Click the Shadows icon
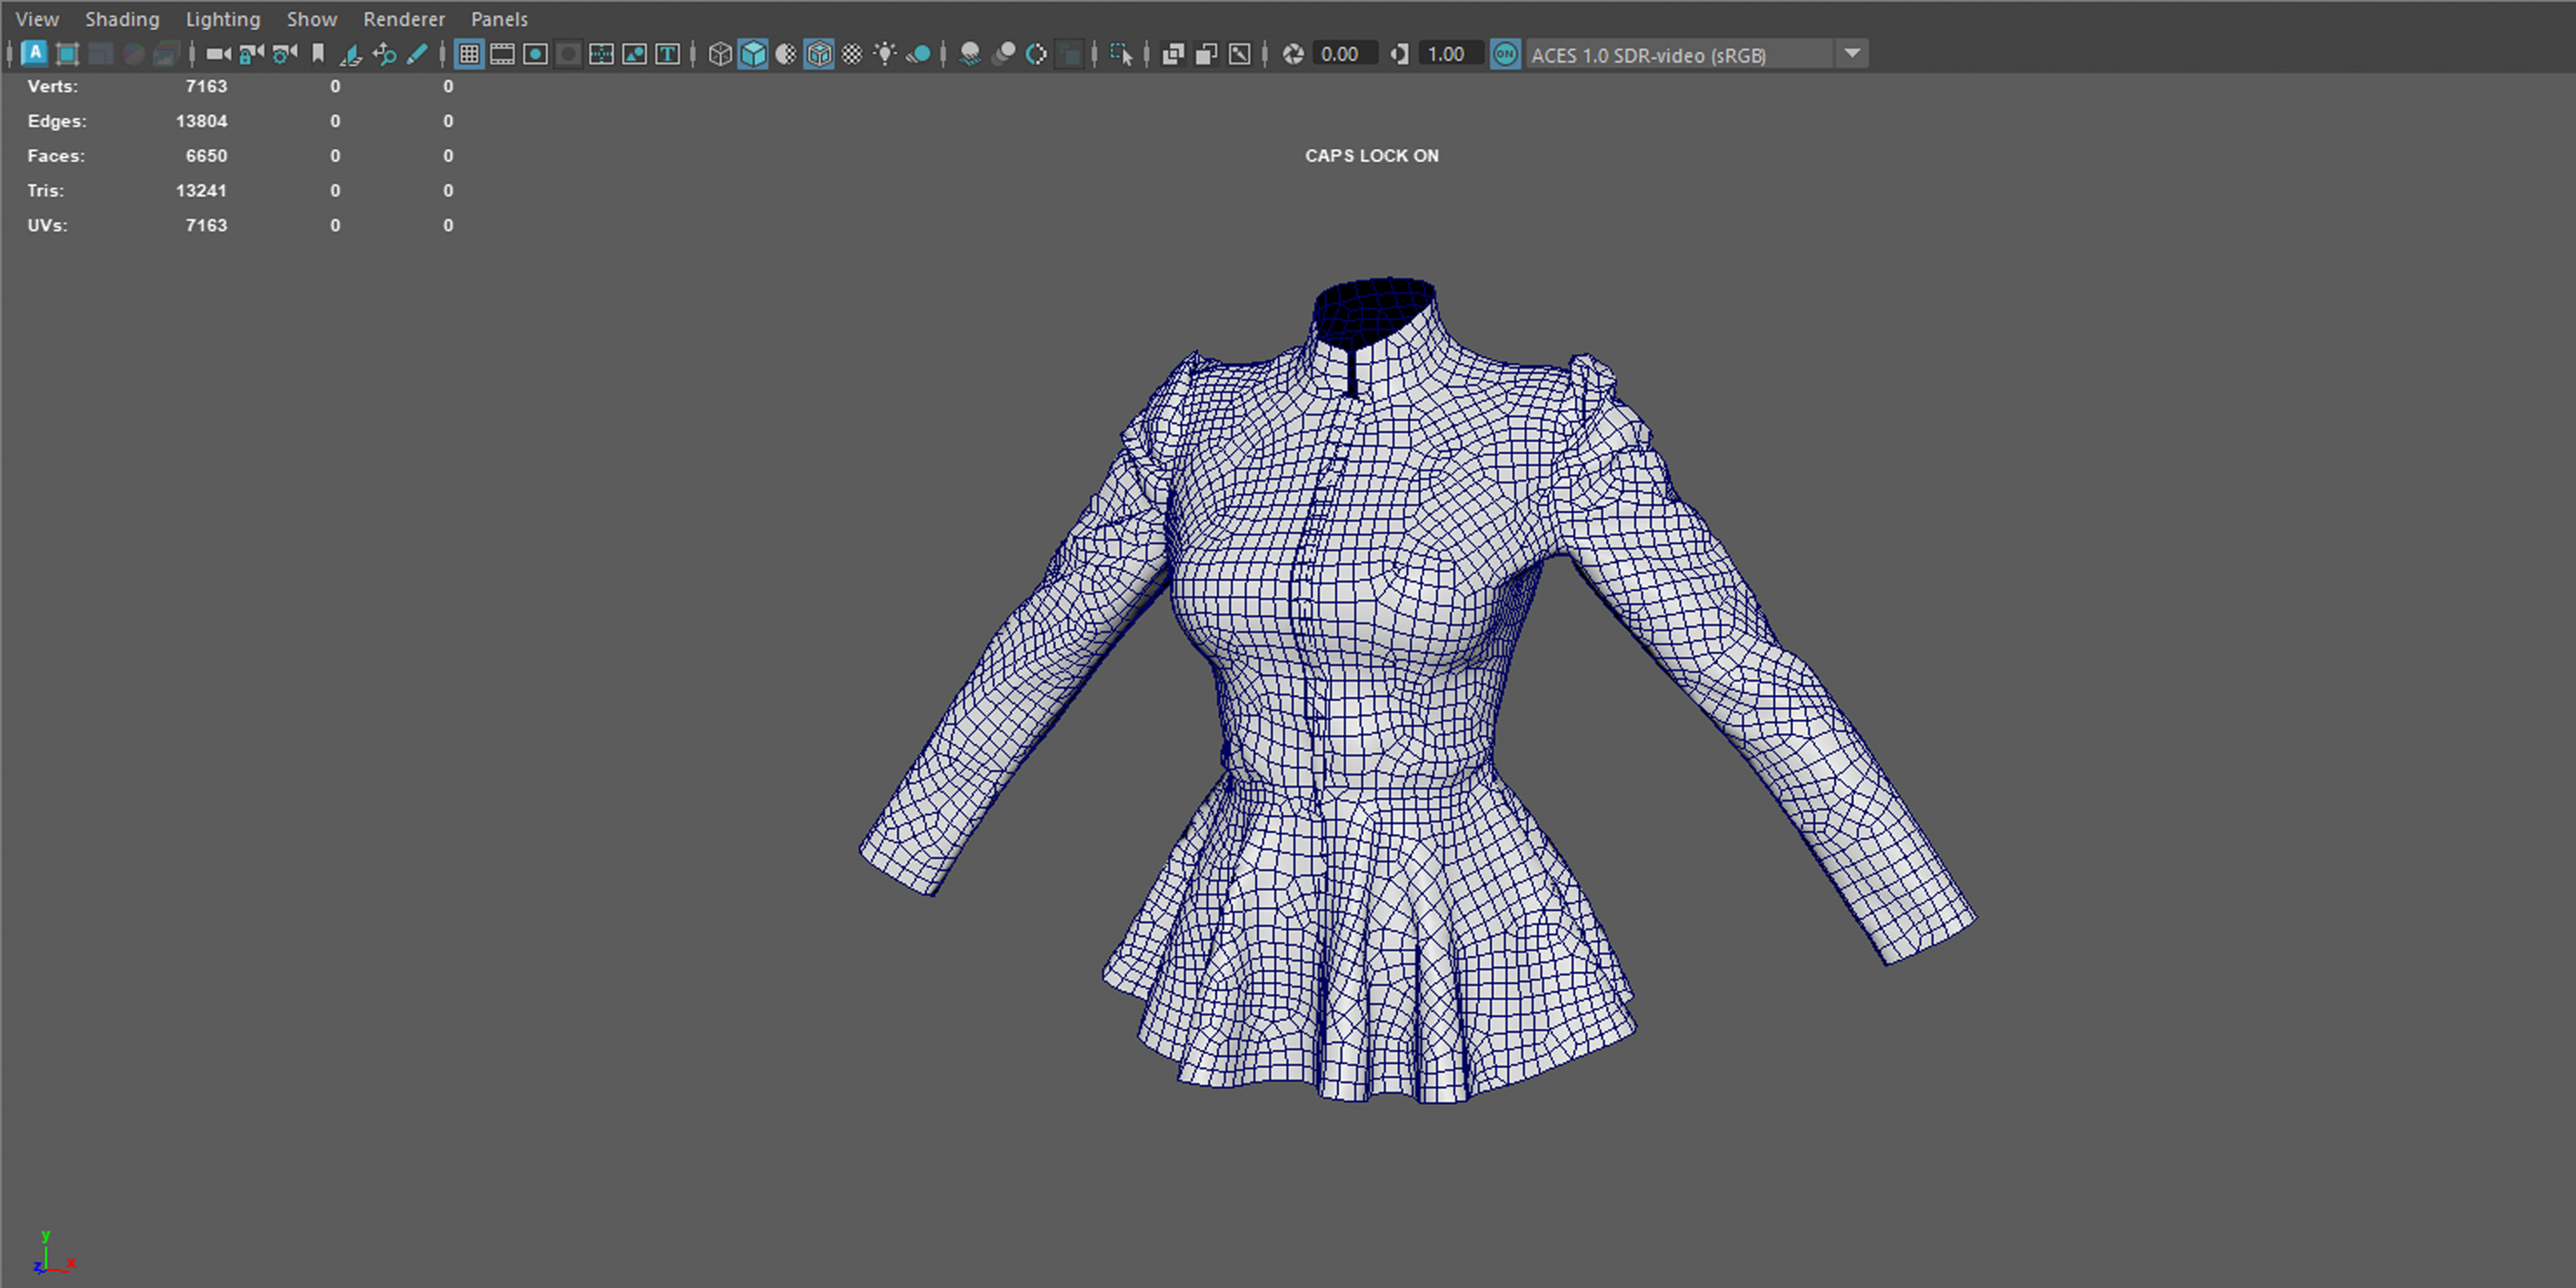This screenshot has height=1288, width=2576. 918,54
